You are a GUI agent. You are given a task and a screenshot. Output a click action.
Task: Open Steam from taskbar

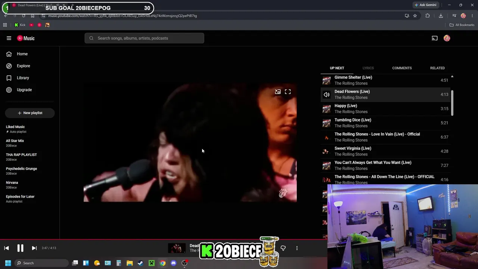click(140, 263)
